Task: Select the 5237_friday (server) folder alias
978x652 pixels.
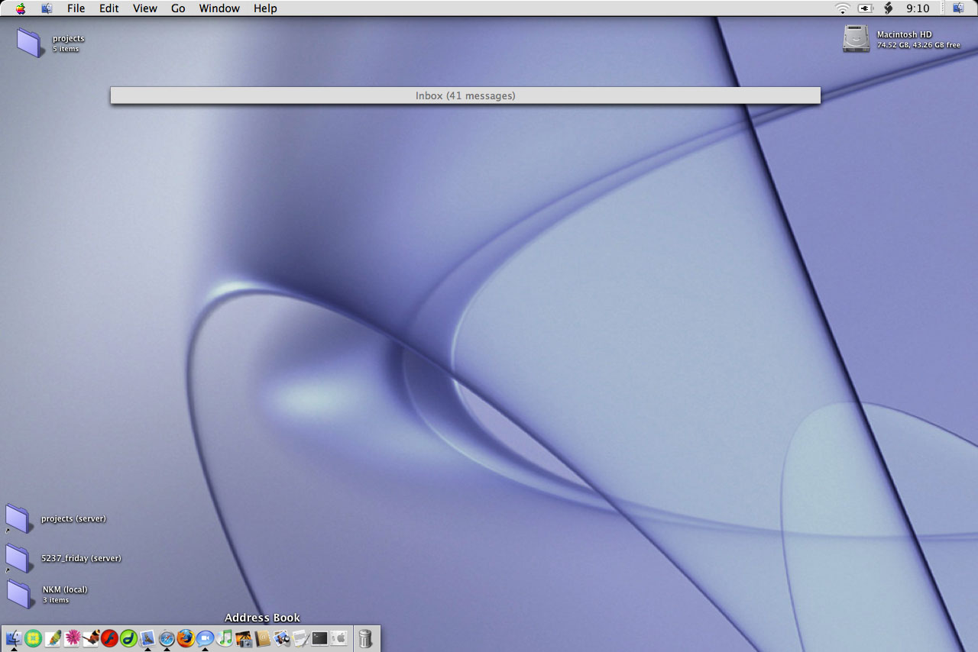Action: click(18, 559)
